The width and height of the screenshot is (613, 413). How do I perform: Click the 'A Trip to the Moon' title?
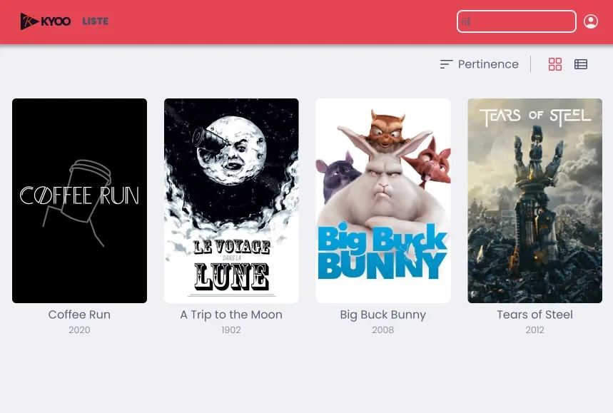231,315
